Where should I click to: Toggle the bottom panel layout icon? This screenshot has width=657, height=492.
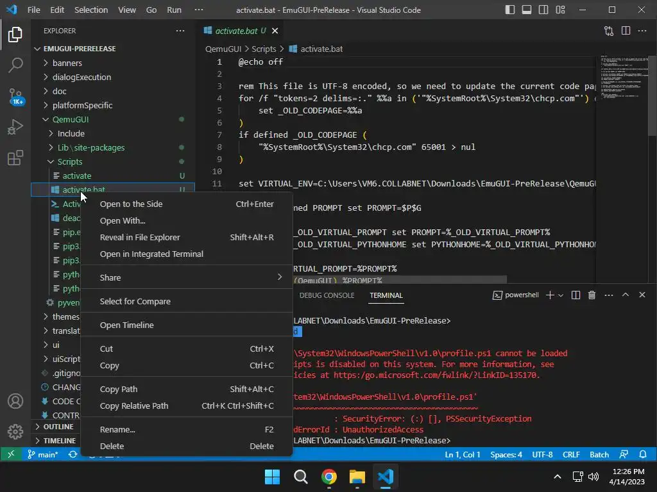click(527, 10)
